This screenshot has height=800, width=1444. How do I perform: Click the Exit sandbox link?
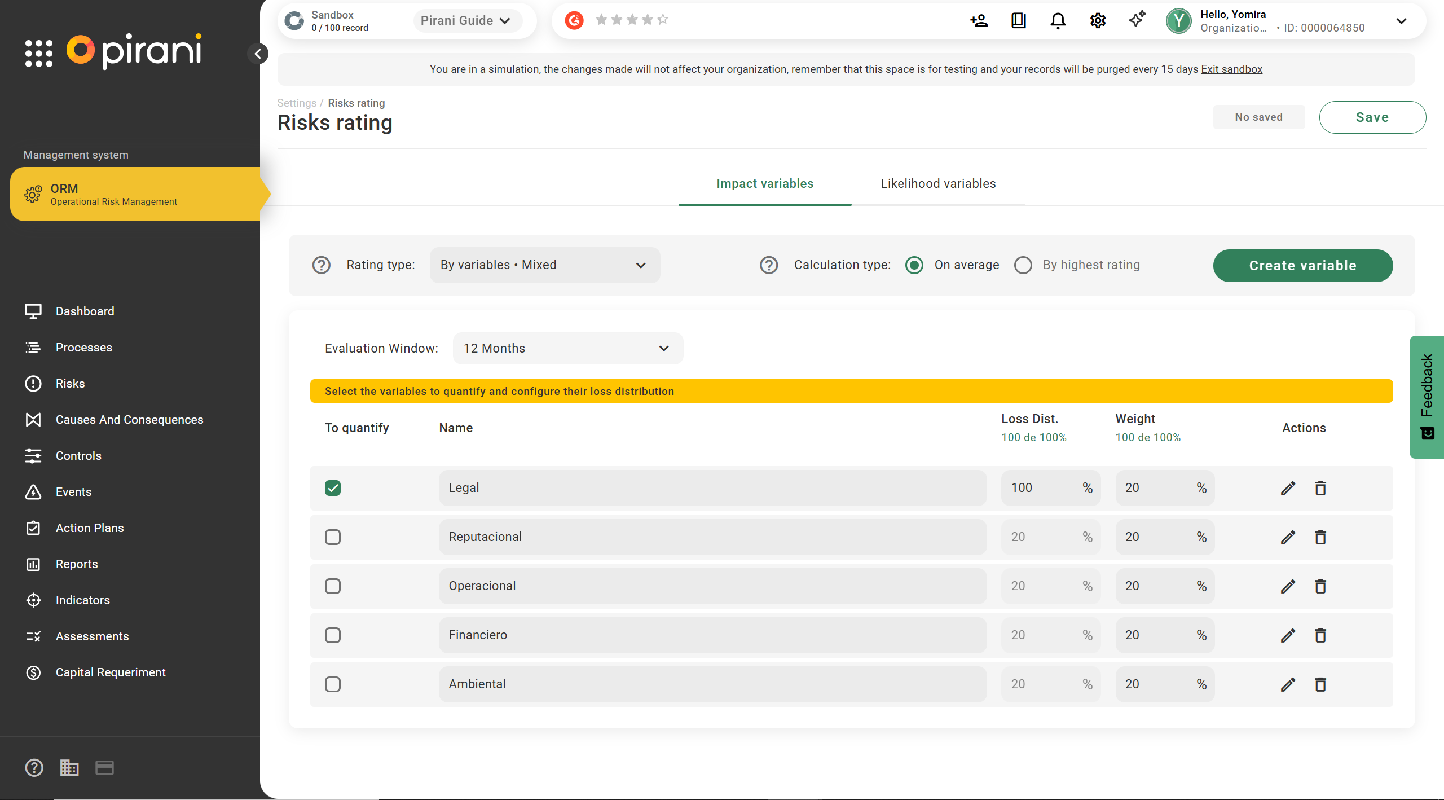[1231, 69]
